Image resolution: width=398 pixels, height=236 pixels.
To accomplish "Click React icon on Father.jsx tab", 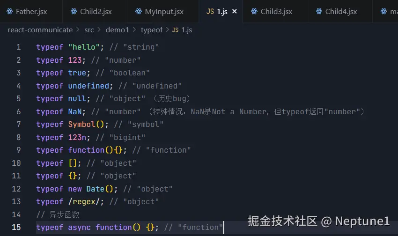I will tap(8, 11).
